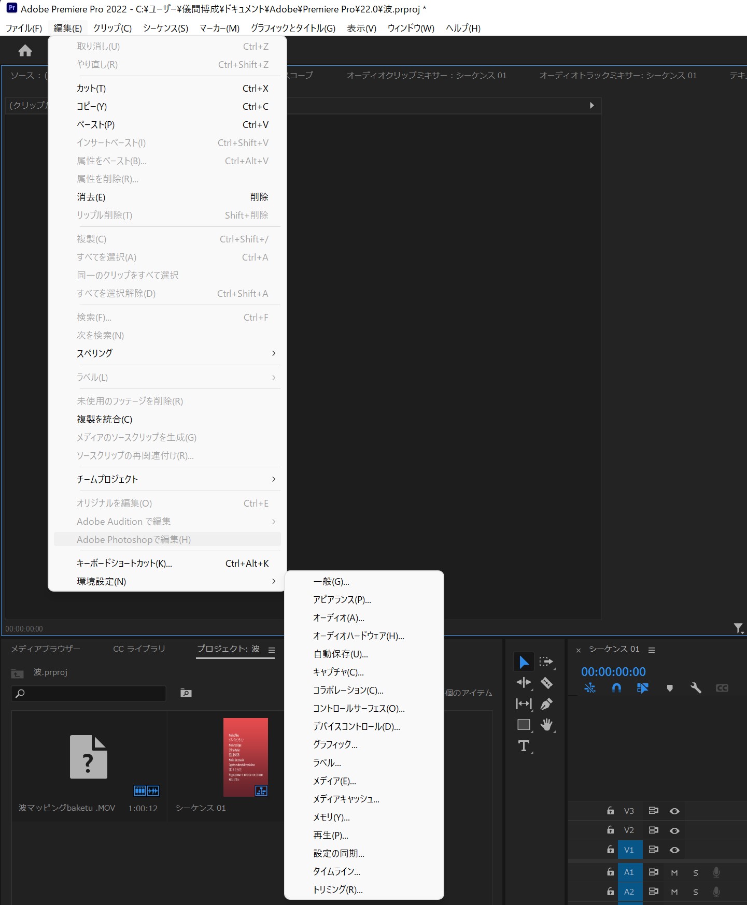Click the timeline timecode 00:00:00:00

613,672
